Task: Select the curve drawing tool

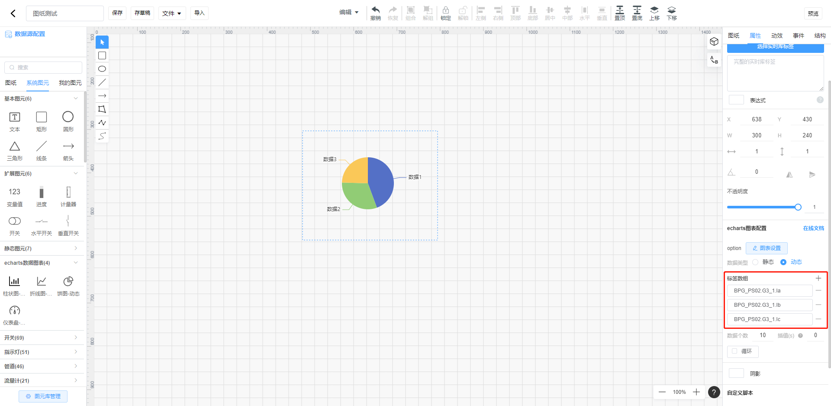Action: tap(102, 136)
